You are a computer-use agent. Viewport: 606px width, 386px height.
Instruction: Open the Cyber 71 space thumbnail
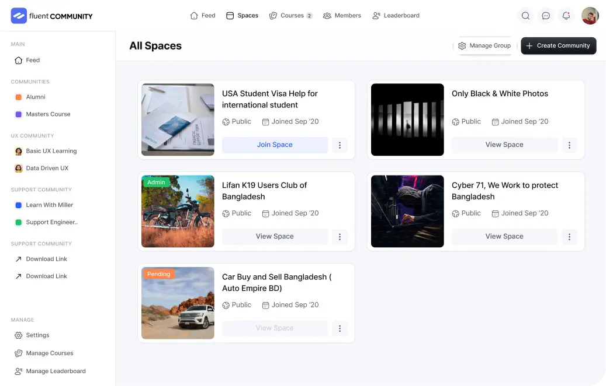coord(407,211)
